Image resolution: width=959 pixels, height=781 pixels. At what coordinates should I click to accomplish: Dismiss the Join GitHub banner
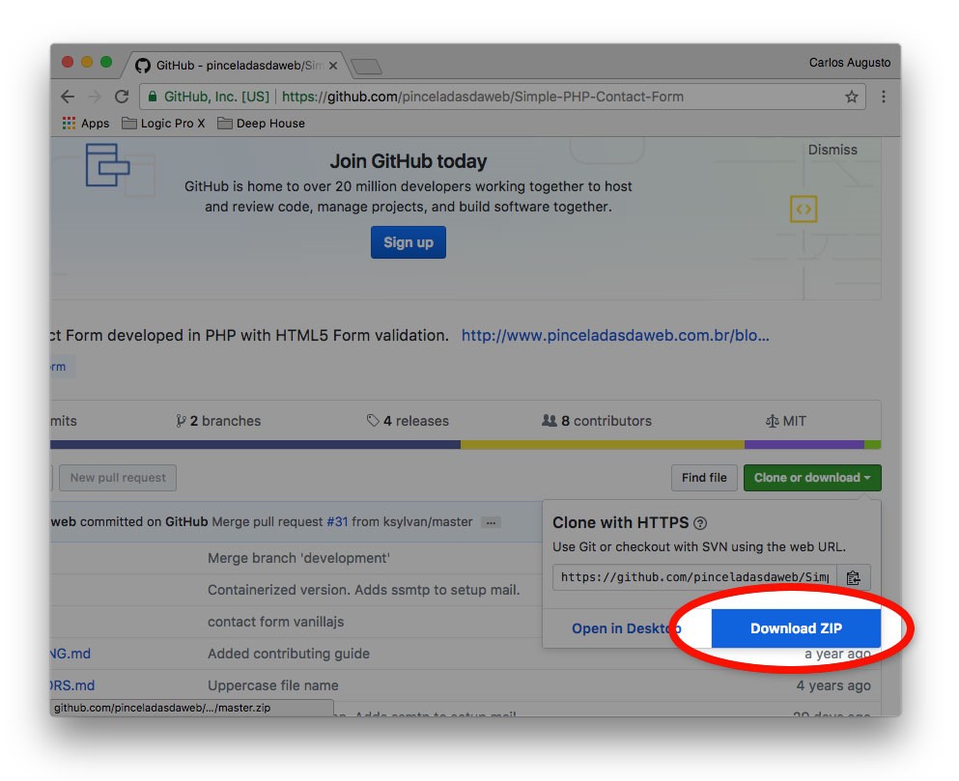click(832, 150)
